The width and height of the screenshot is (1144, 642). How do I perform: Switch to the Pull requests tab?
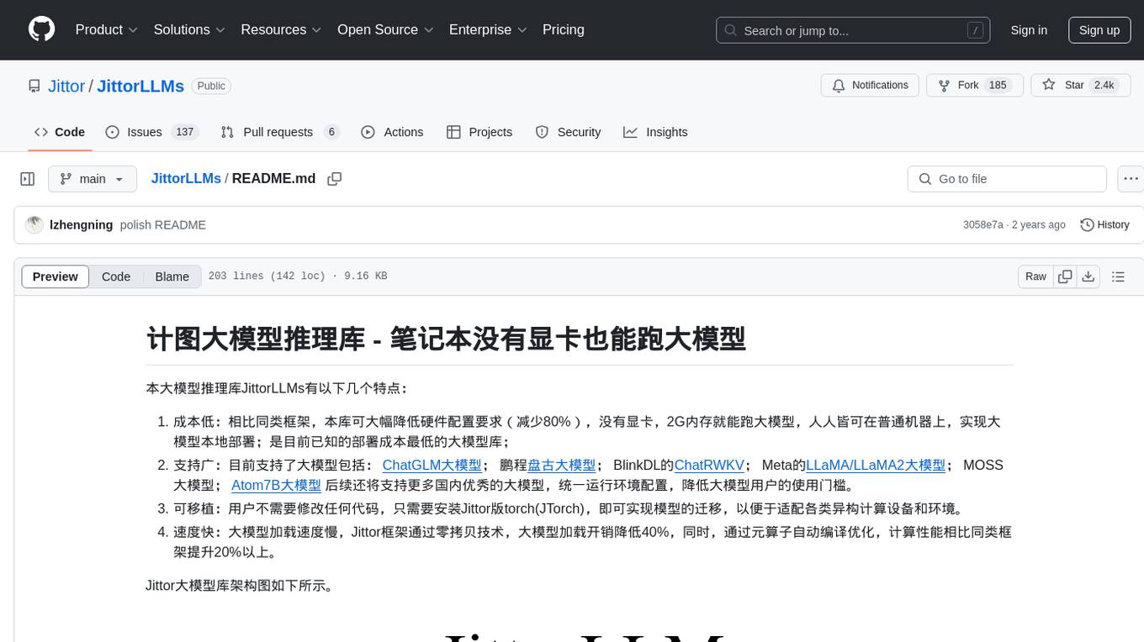coord(278,132)
